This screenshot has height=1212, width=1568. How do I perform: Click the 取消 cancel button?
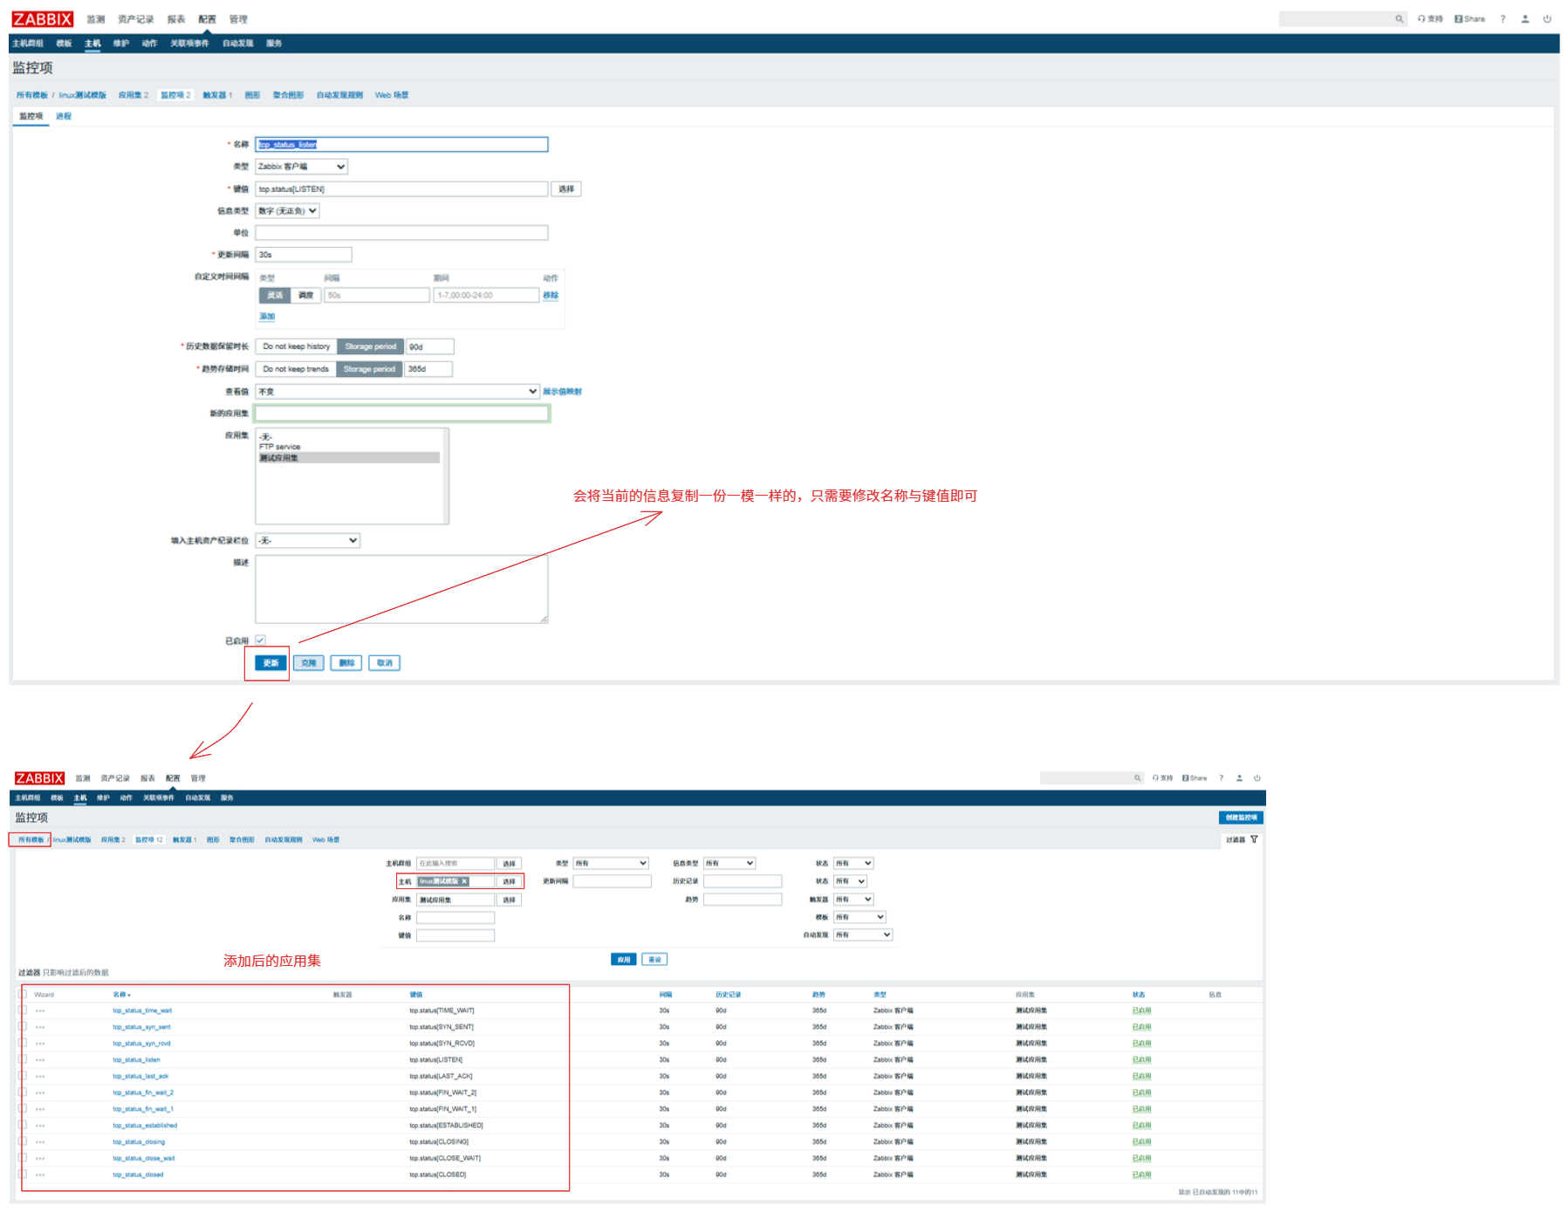pyautogui.click(x=384, y=663)
